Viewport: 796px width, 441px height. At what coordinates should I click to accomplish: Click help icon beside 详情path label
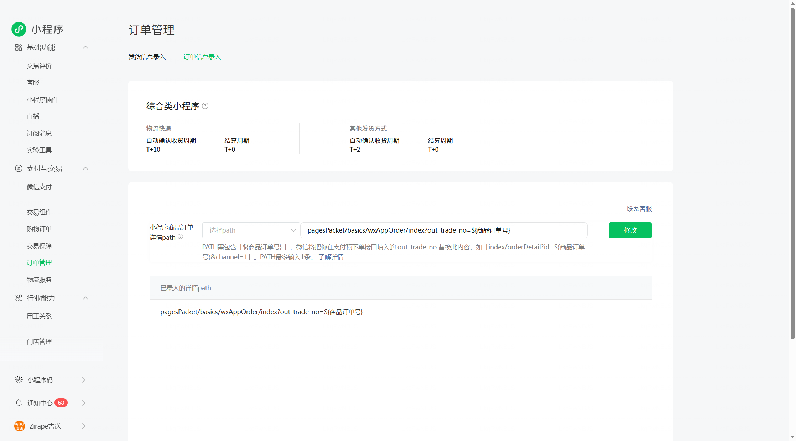coord(181,237)
